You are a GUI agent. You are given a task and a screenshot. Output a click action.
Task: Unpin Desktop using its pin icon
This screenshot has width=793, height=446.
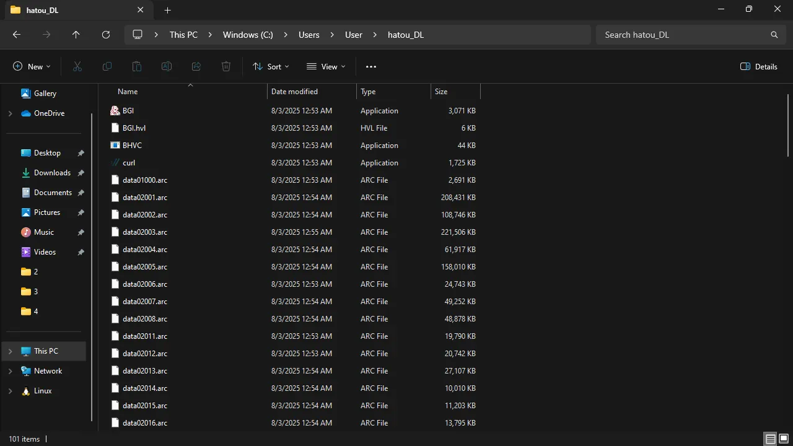coord(81,153)
